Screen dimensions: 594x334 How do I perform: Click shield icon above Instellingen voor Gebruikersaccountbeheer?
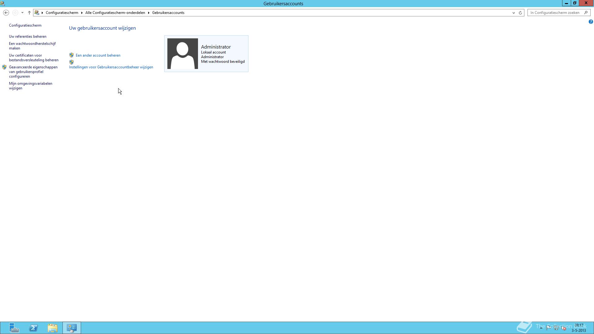pos(71,62)
